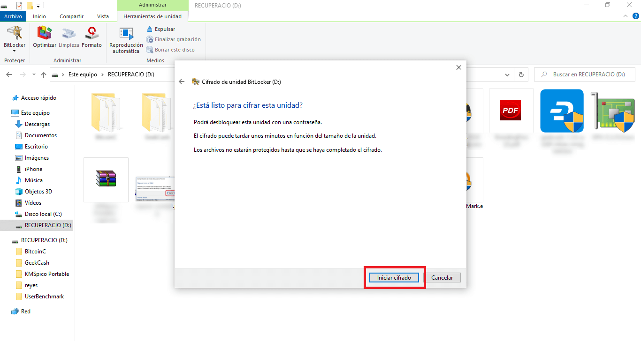Expand the address bar history dropdown
This screenshot has width=641, height=341.
click(507, 74)
